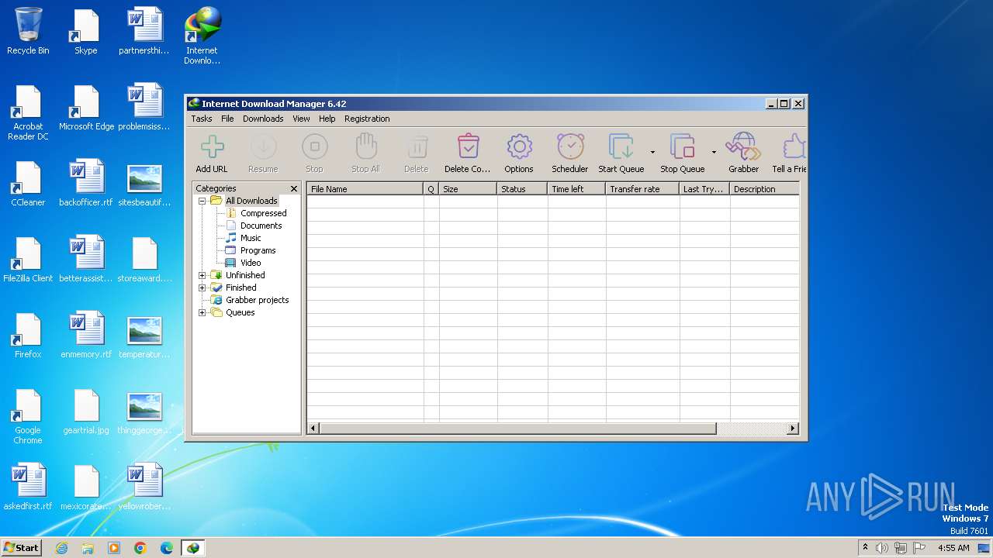Click the Delete trash icon
The height and width of the screenshot is (558, 993).
(x=417, y=146)
